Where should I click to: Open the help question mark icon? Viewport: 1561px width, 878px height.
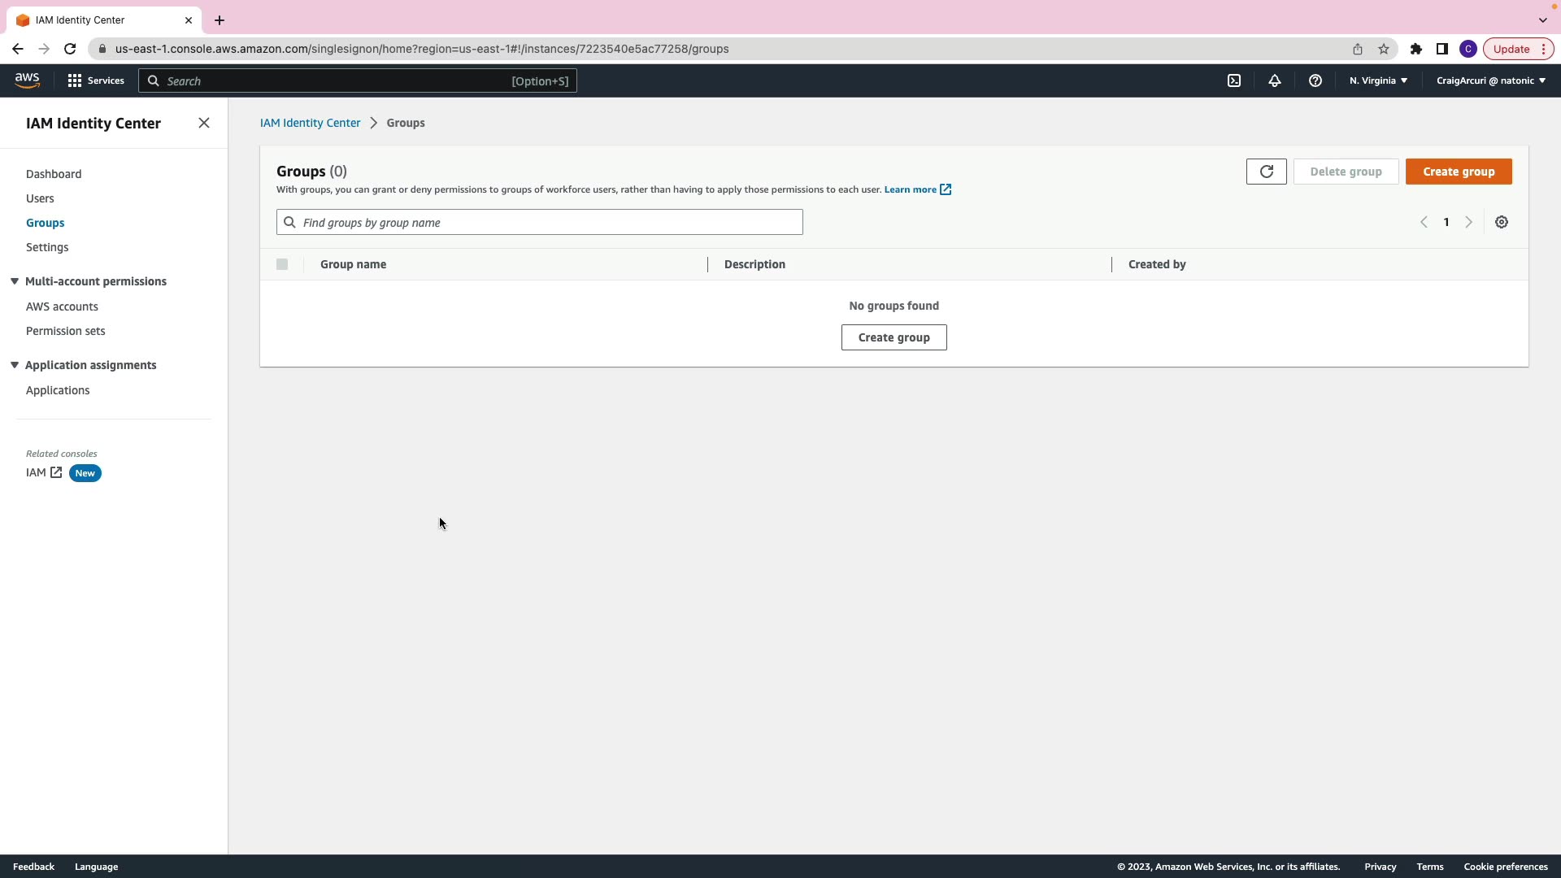1315,80
